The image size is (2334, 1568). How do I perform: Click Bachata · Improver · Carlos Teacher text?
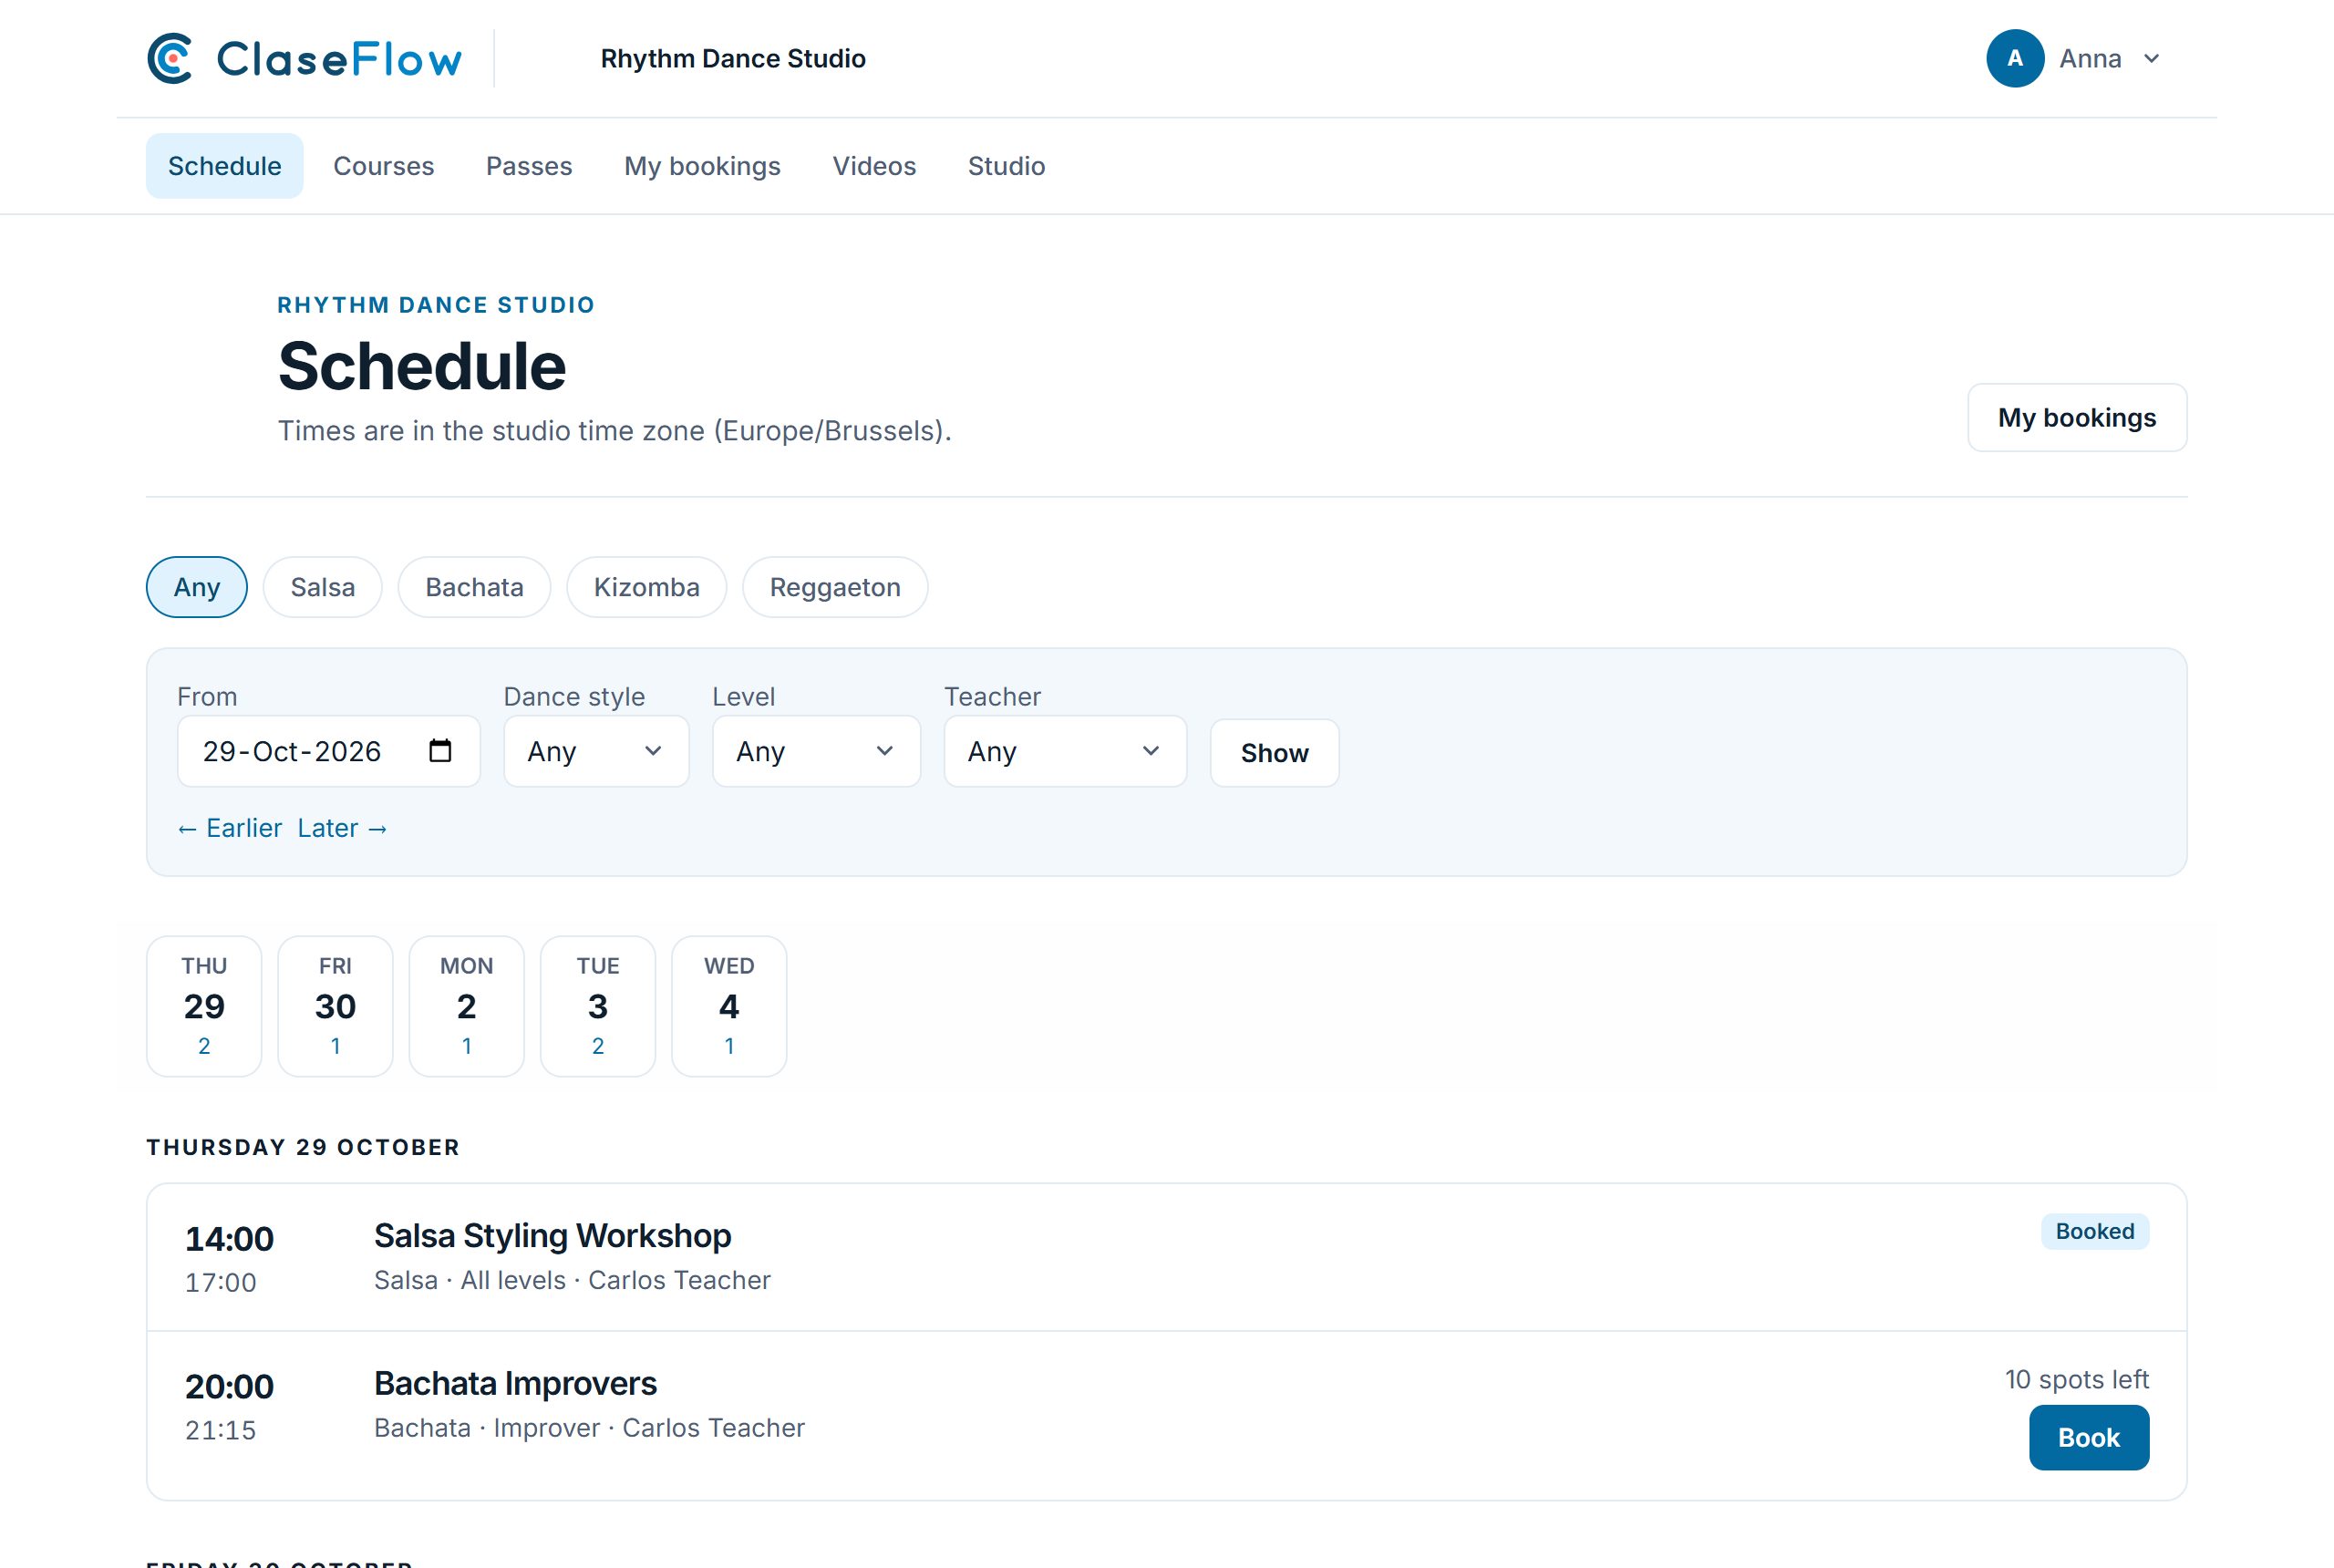point(589,1428)
